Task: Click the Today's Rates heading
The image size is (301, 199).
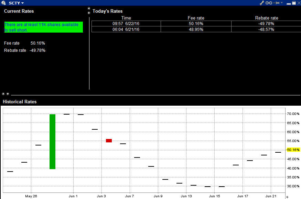Action: [107, 11]
